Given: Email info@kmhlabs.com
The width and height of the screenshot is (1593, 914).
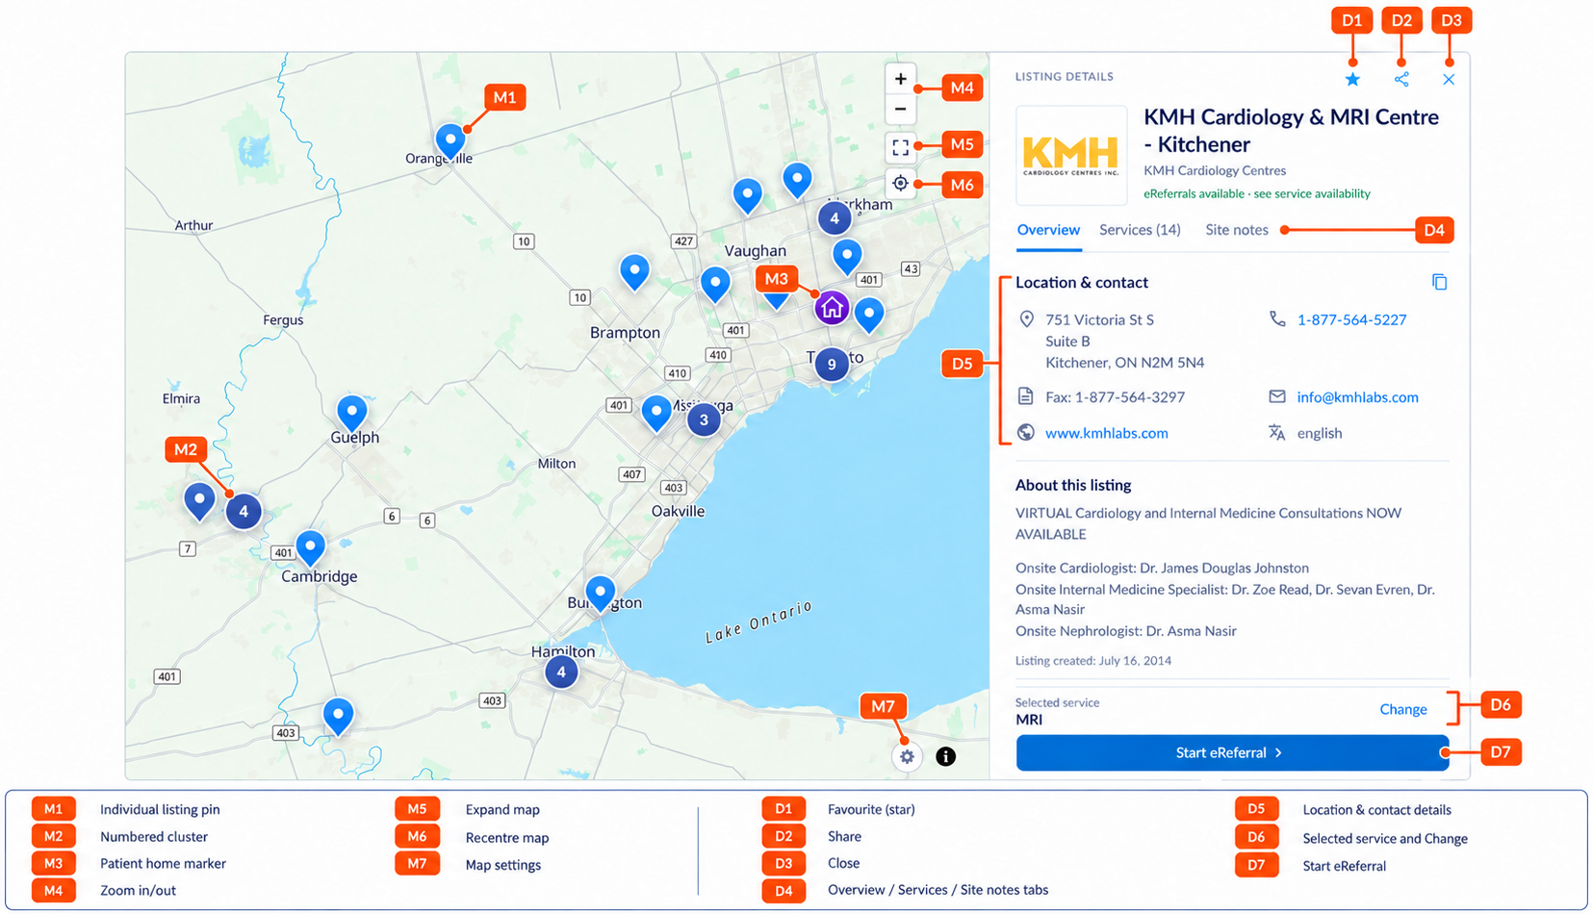Looking at the screenshot, I should click(x=1357, y=396).
